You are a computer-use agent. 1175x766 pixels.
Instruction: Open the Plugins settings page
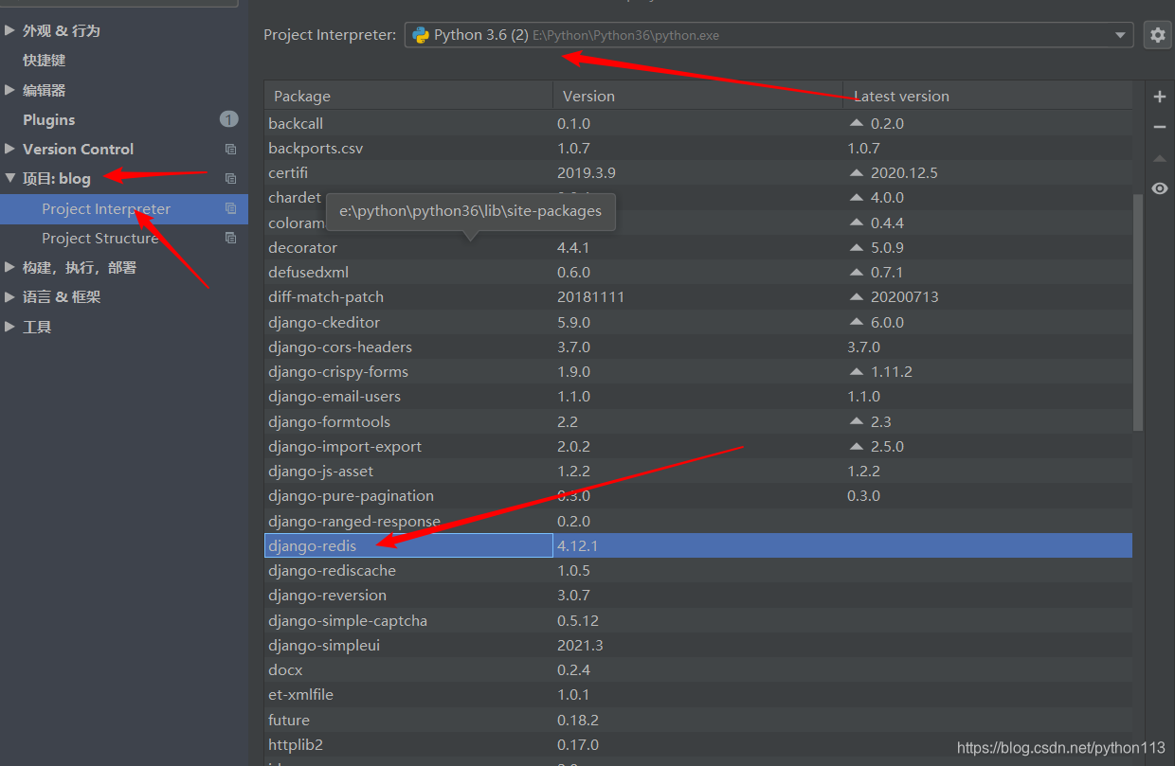pos(49,119)
